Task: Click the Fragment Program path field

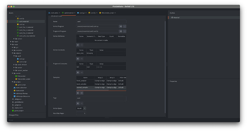Action: (97, 31)
